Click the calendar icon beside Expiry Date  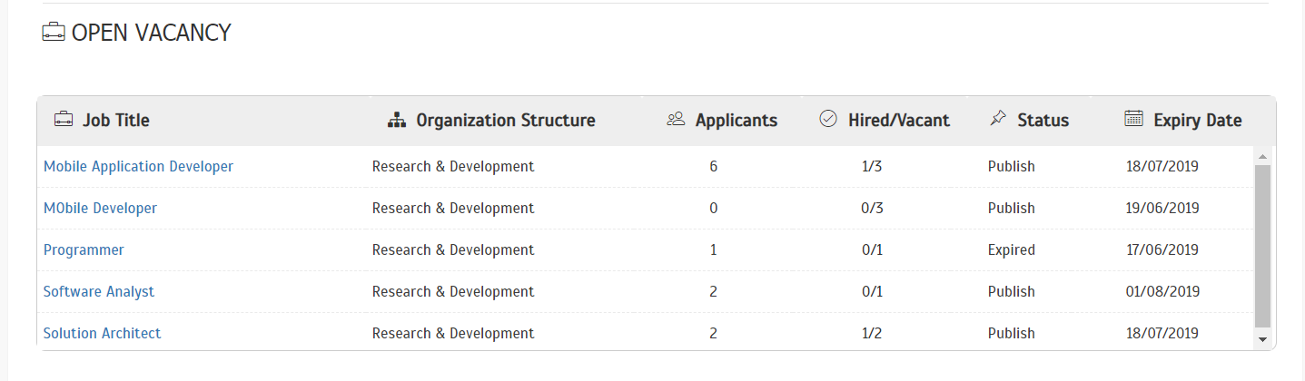(1133, 118)
